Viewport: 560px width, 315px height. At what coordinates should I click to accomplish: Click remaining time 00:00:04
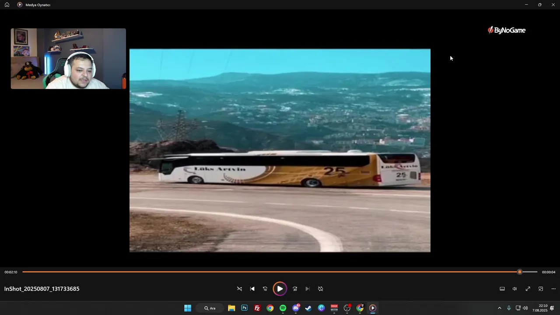point(549,272)
